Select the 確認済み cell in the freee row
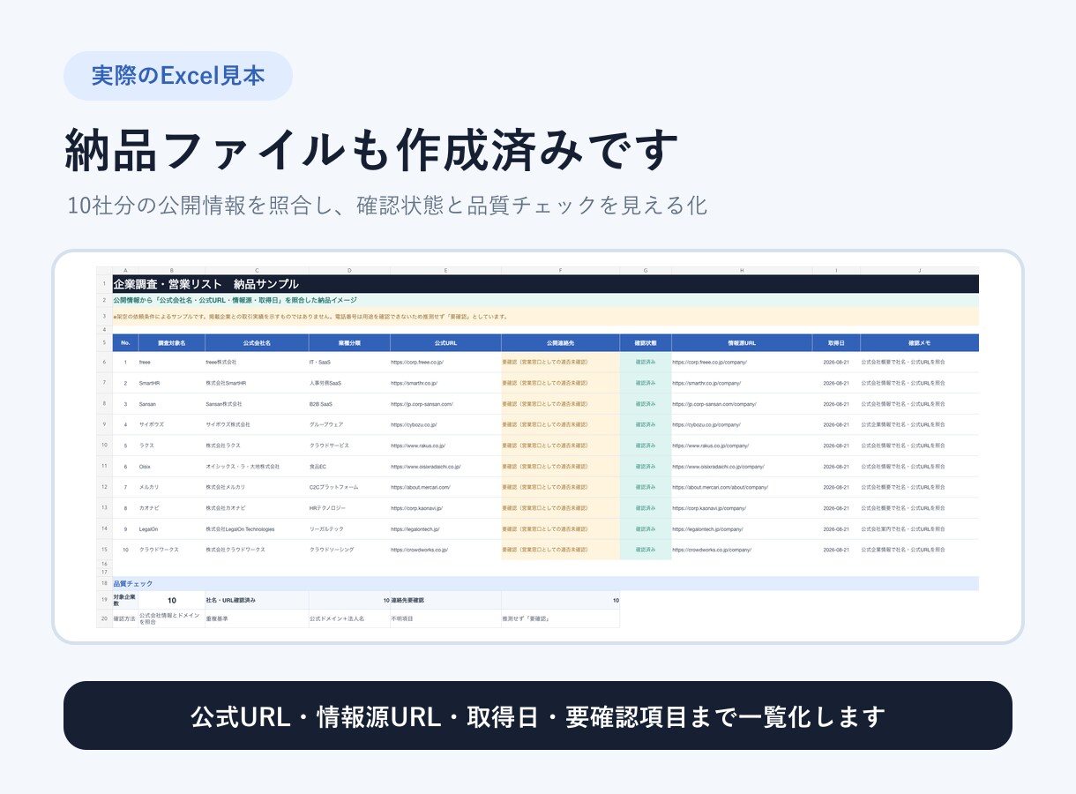 [x=646, y=362]
